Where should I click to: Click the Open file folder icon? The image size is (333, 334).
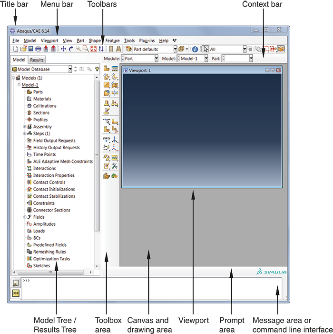click(23, 49)
